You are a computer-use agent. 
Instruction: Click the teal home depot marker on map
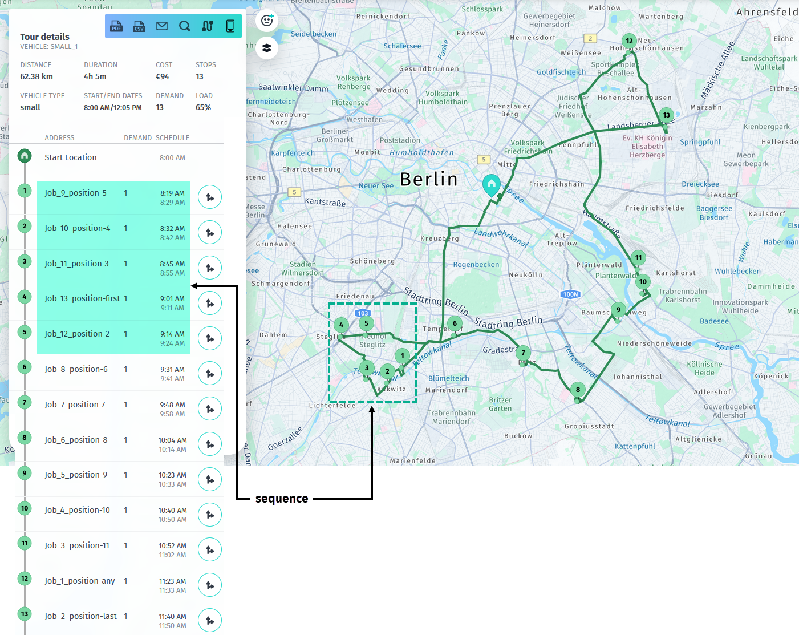(492, 185)
